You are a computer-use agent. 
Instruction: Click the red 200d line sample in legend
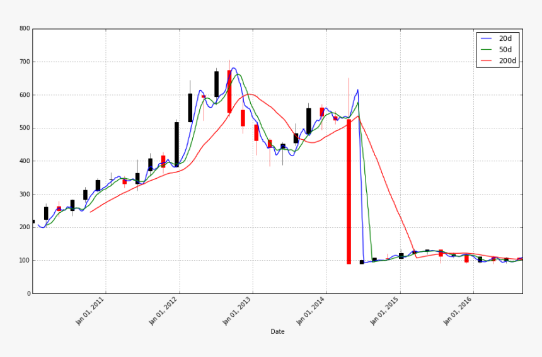click(488, 61)
